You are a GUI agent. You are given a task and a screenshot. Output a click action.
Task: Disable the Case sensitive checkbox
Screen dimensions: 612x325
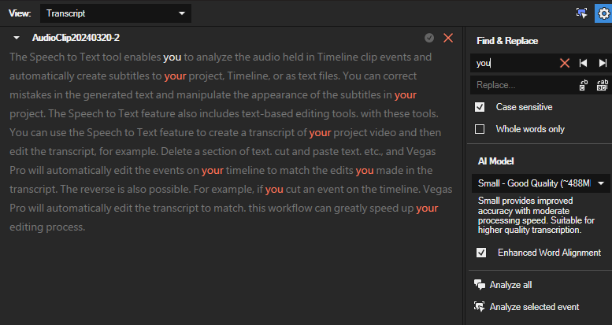pos(480,107)
